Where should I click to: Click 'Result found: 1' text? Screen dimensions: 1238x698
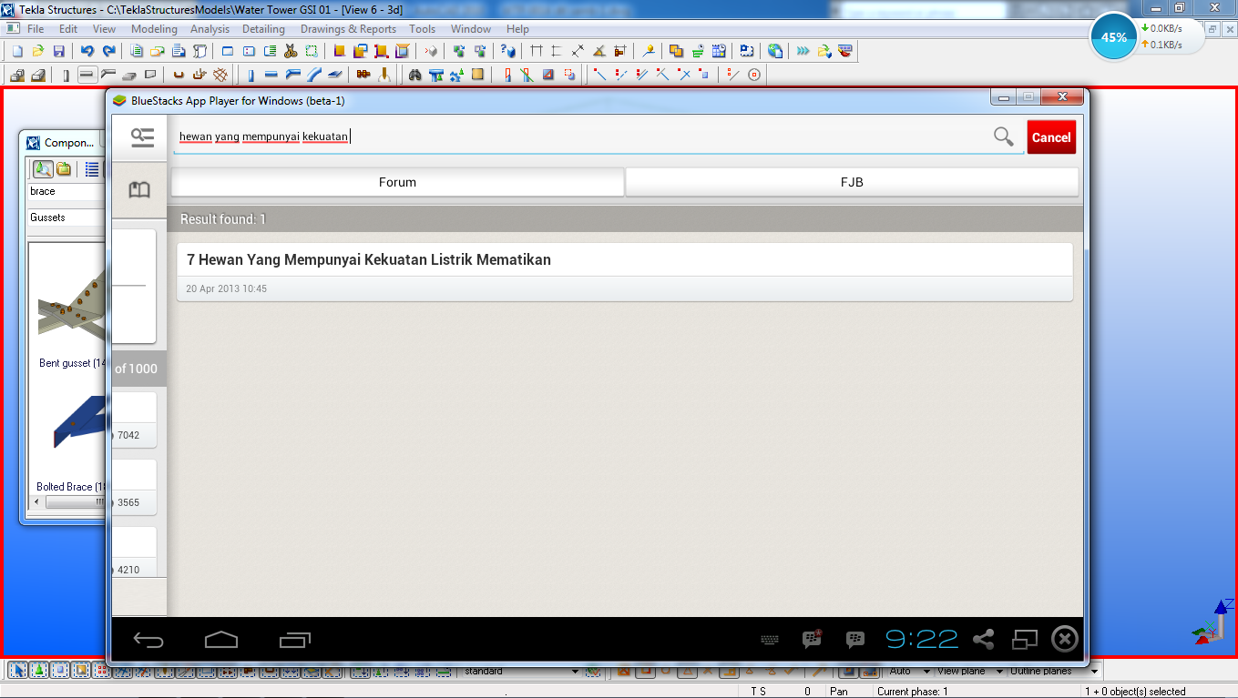pyautogui.click(x=223, y=219)
